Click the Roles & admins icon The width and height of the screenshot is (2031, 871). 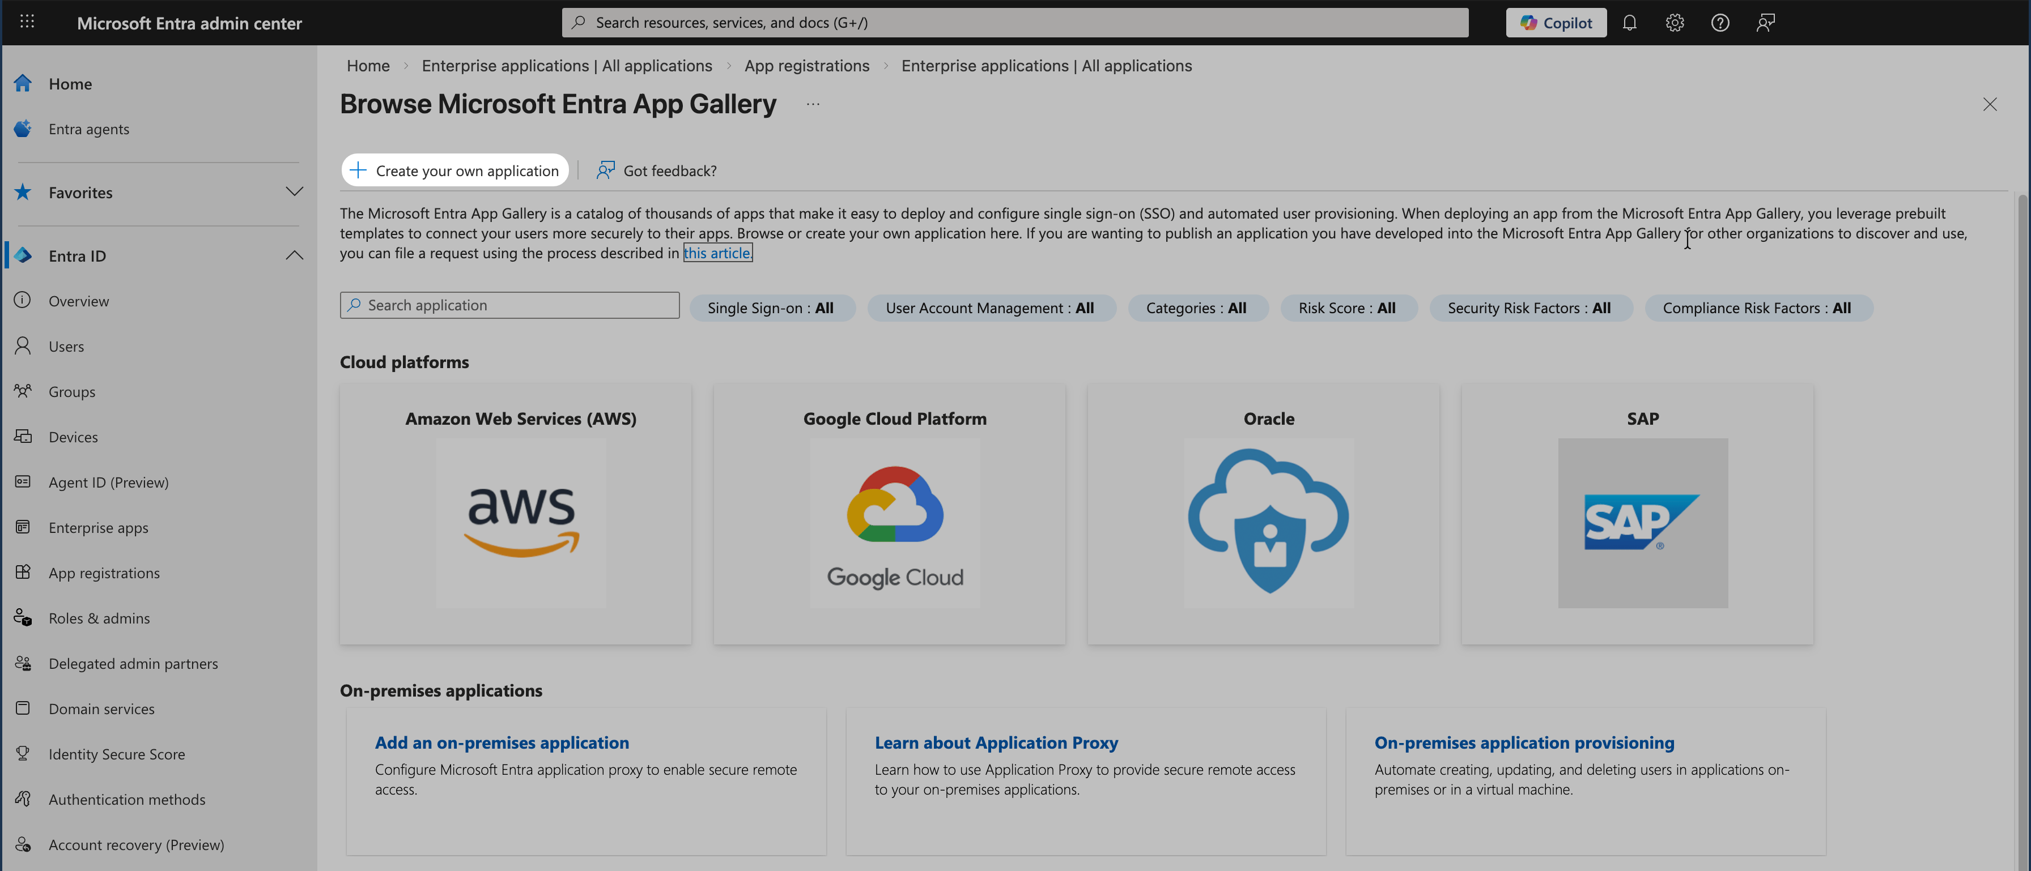23,618
